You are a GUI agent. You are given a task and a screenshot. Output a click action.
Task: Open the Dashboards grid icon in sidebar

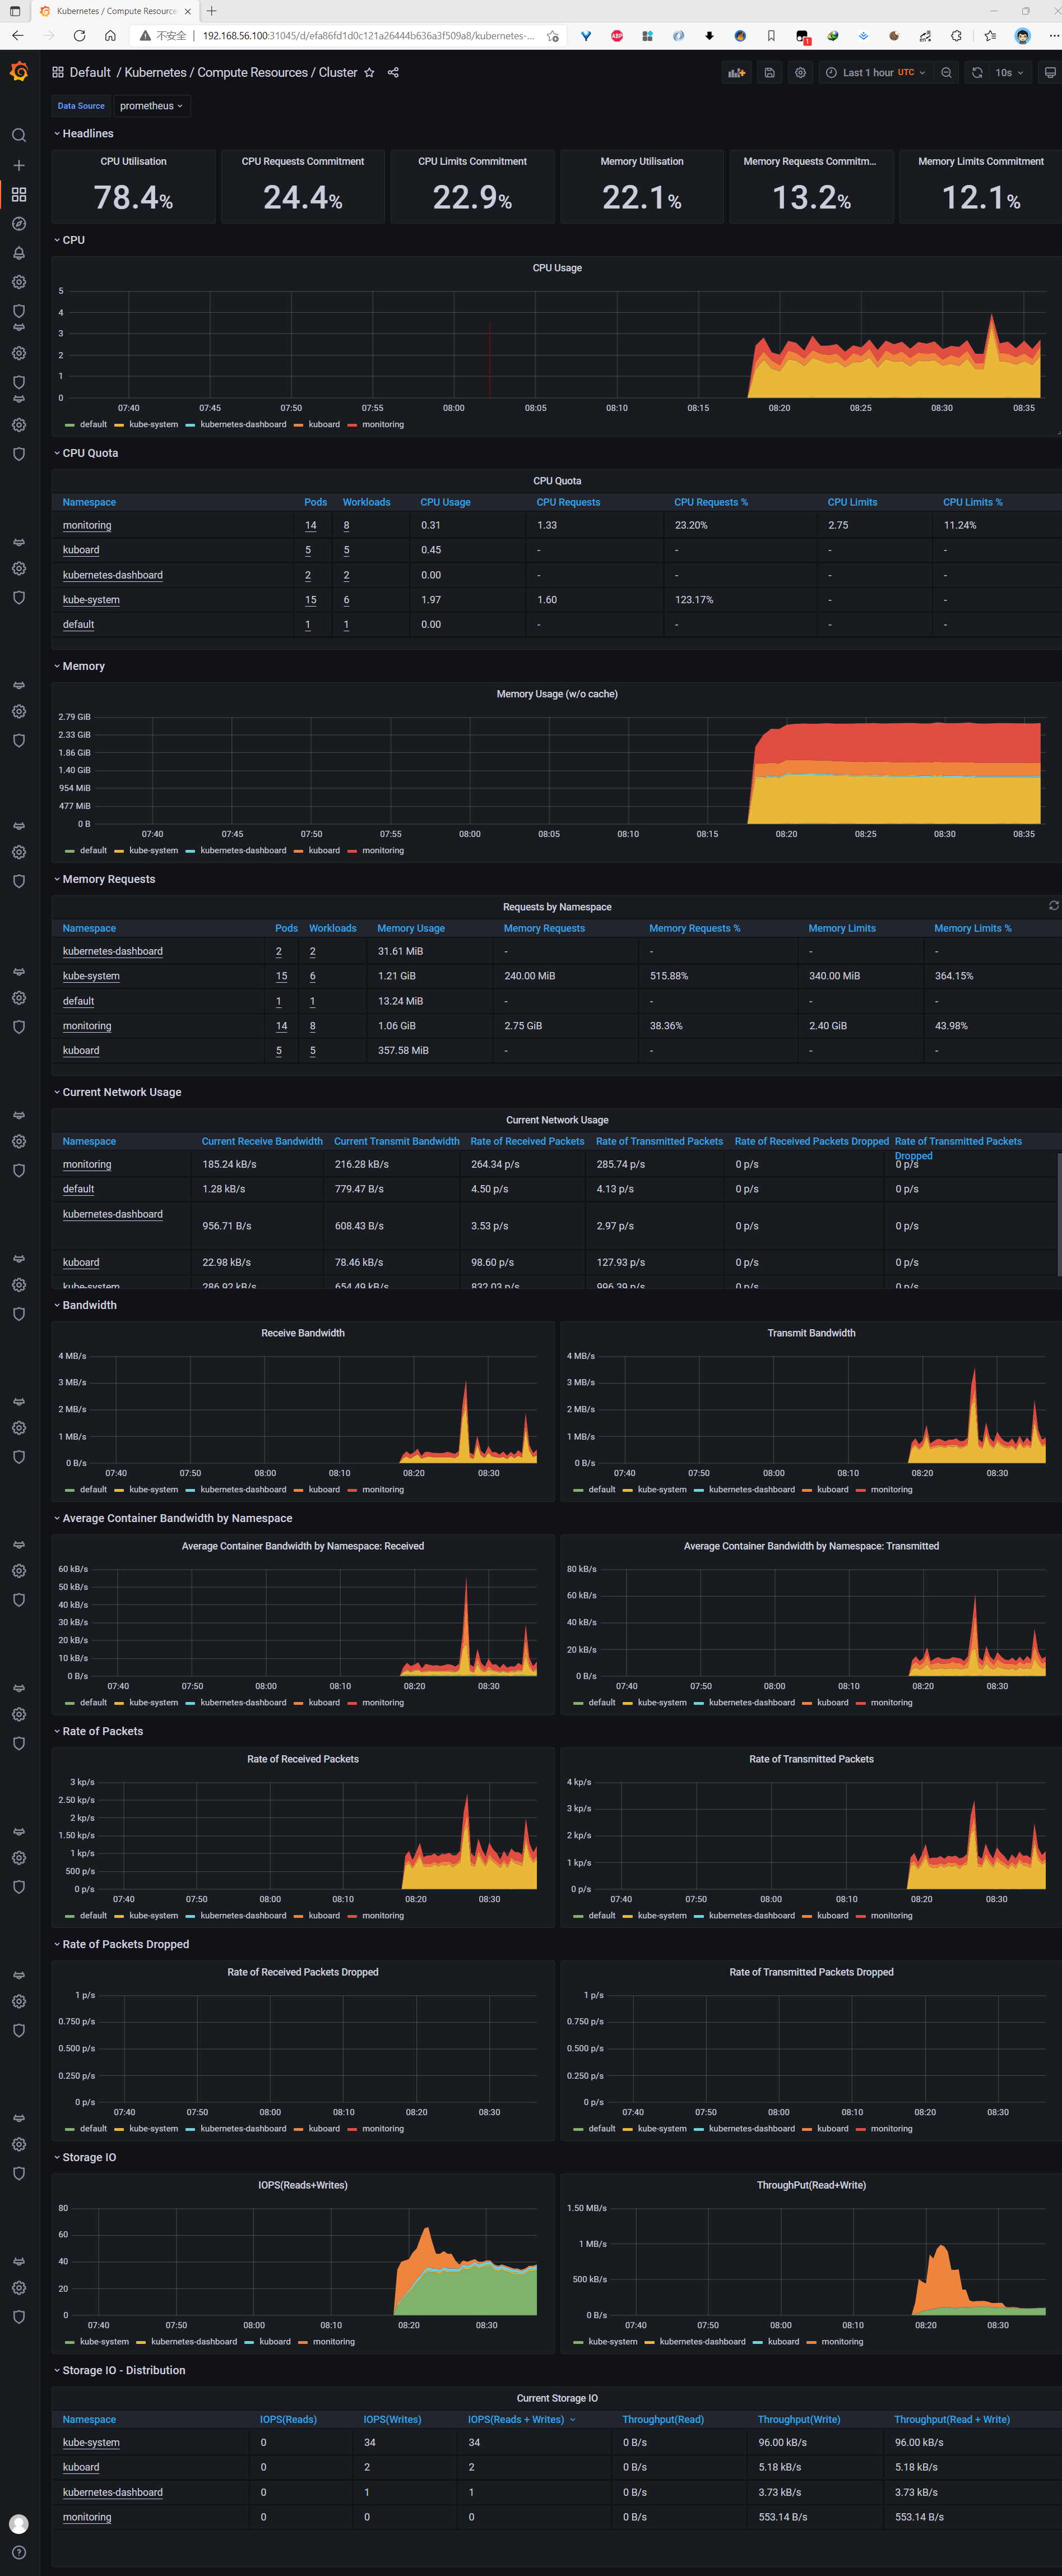tap(19, 194)
